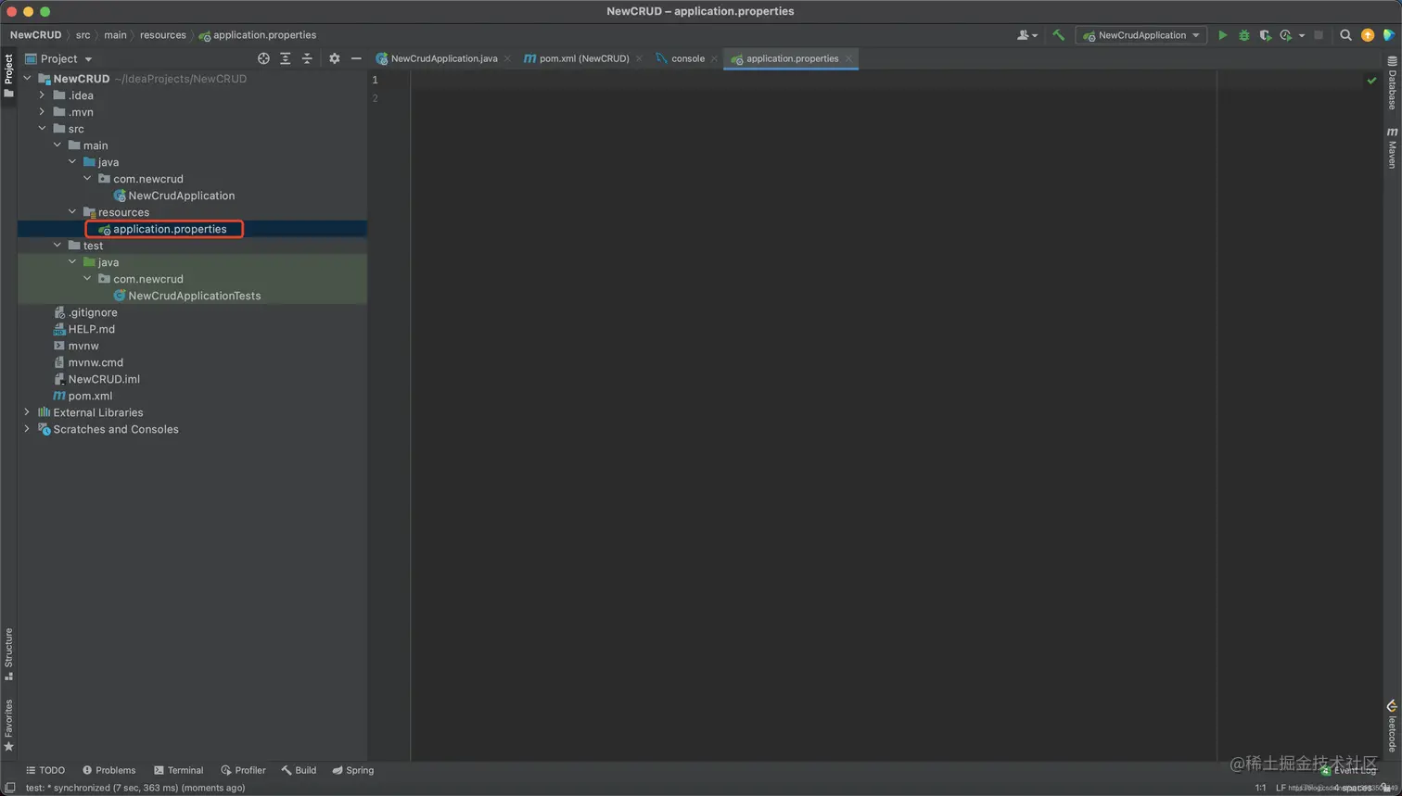This screenshot has height=796, width=1402.
Task: Run with coverage shield icon
Action: click(x=1265, y=35)
